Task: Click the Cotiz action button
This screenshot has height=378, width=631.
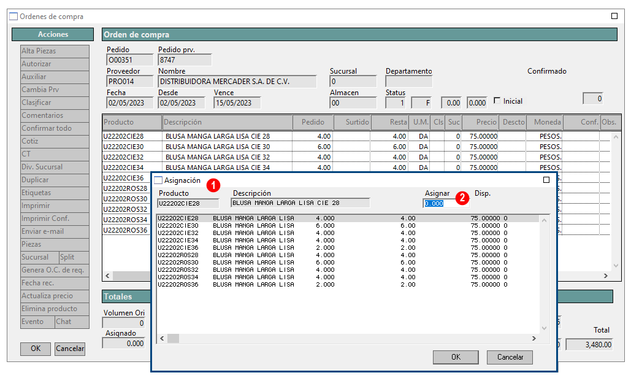Action: pos(55,141)
